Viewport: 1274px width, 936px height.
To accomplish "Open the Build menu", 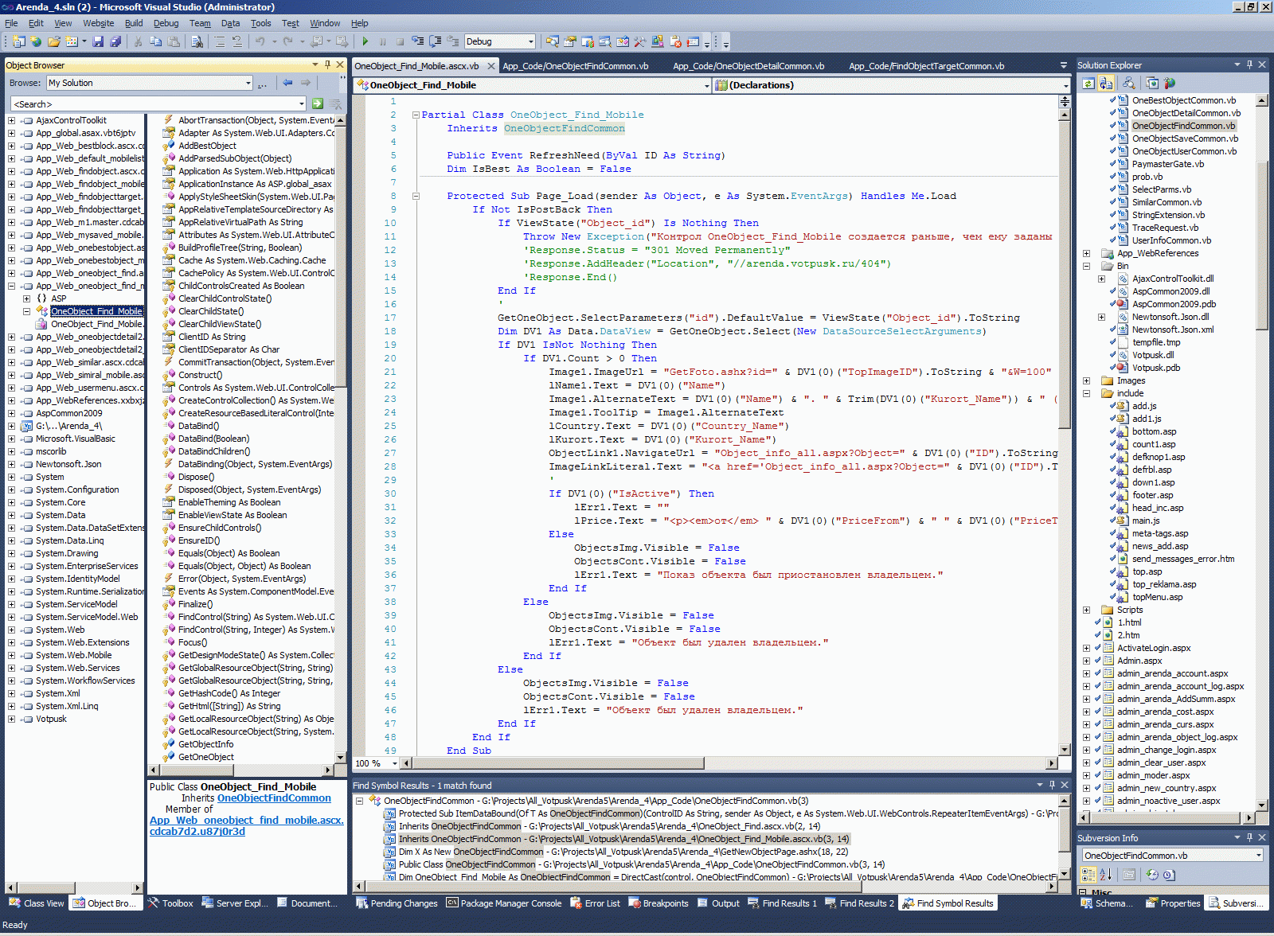I will 134,23.
